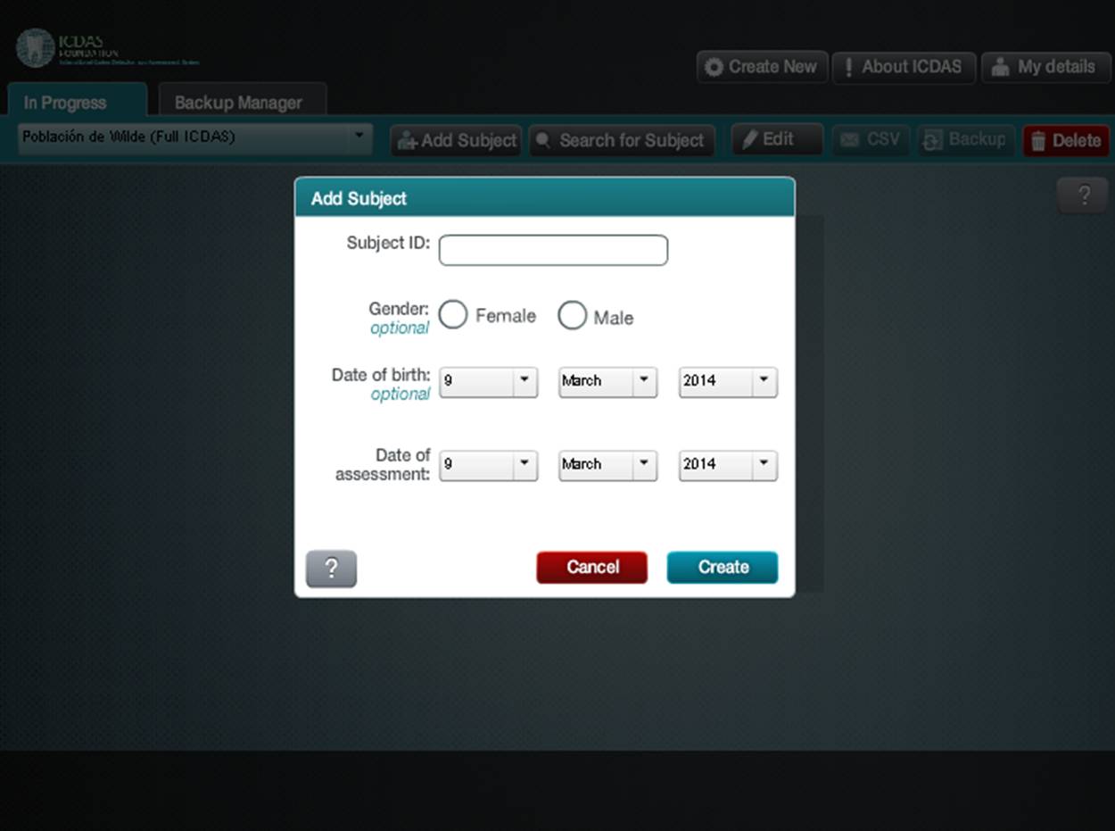Click the Search for Subject magnifier icon

(x=542, y=141)
